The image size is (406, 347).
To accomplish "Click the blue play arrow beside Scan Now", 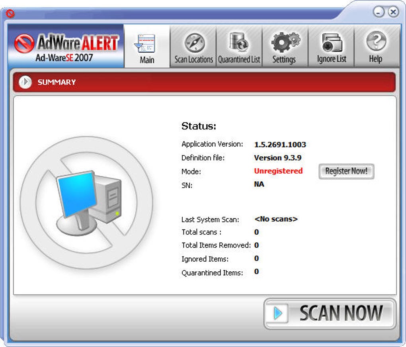I will [x=278, y=313].
